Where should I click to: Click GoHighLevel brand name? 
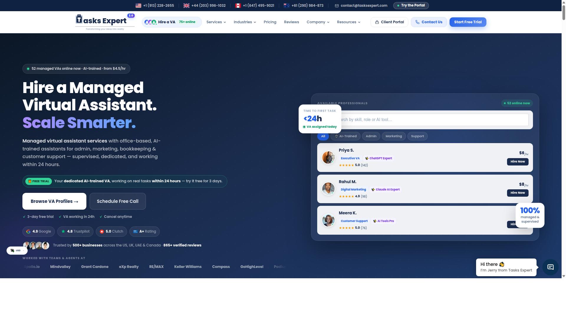click(x=252, y=267)
